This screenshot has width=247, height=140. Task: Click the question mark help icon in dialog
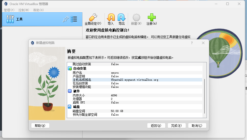(192, 43)
